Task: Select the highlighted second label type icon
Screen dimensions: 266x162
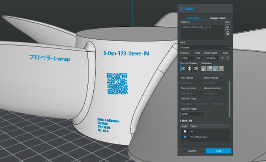Action: pos(227,58)
